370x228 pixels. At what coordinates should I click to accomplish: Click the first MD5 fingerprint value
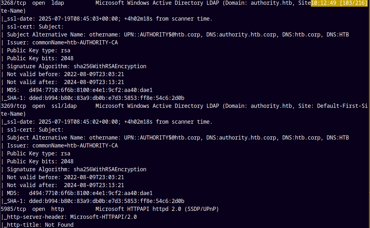[91, 90]
